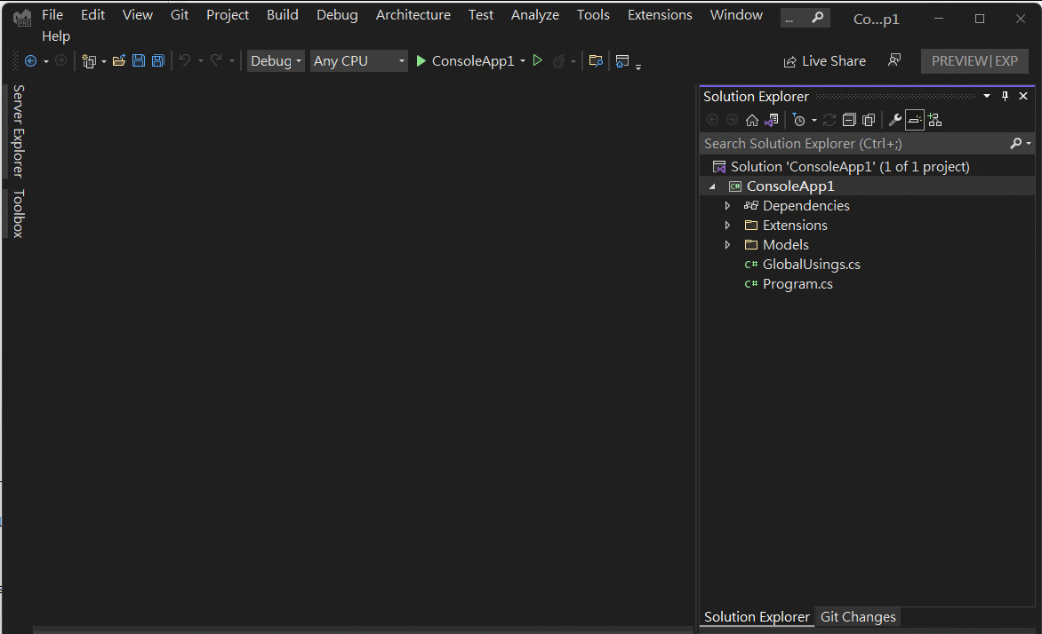Open the Any CPU platform dropdown
This screenshot has height=634, width=1042.
click(359, 61)
